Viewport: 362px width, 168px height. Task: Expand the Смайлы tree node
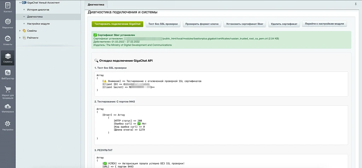[x=20, y=31]
